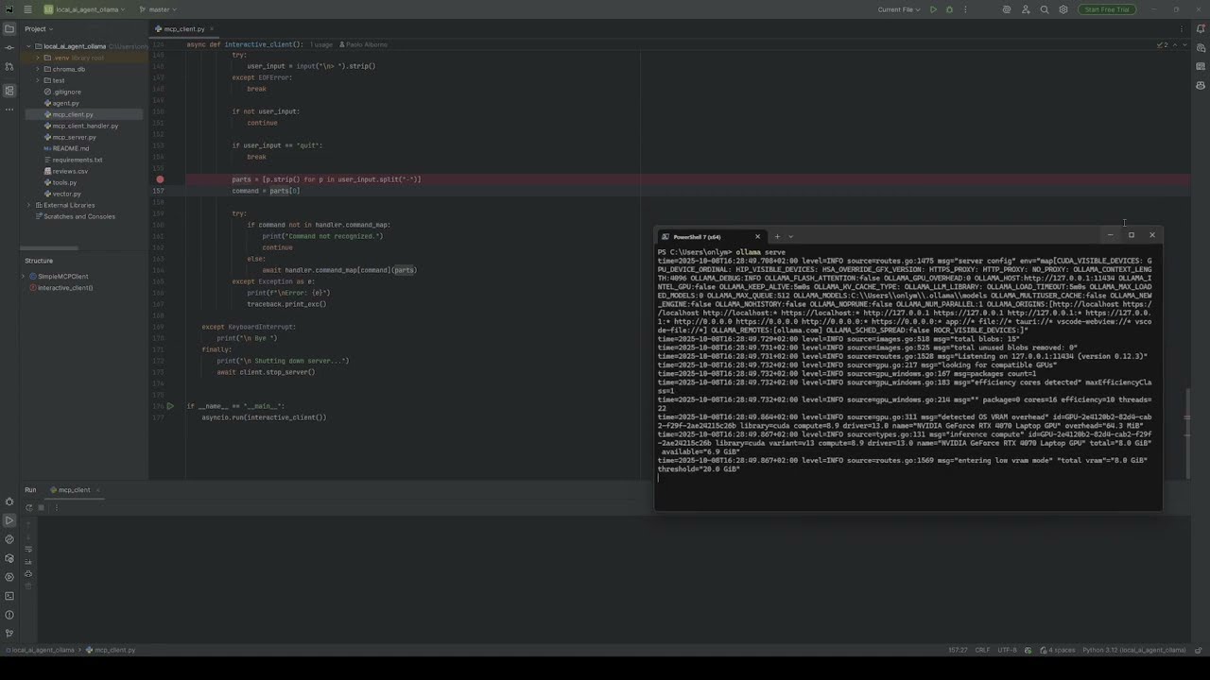Open more run actions menu
Viewport: 1210px width, 680px height.
964,9
